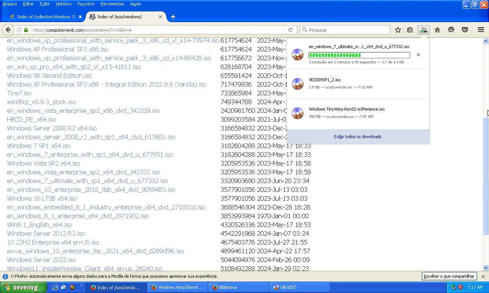Click disc icon of VE2009SP1_2.iso download
Viewport: 489px width, 293px height.
click(x=298, y=84)
